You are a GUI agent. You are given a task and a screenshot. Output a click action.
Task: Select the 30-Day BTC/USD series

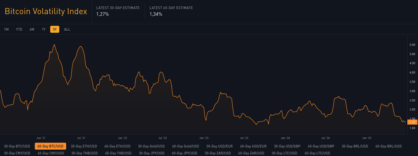coord(17,146)
